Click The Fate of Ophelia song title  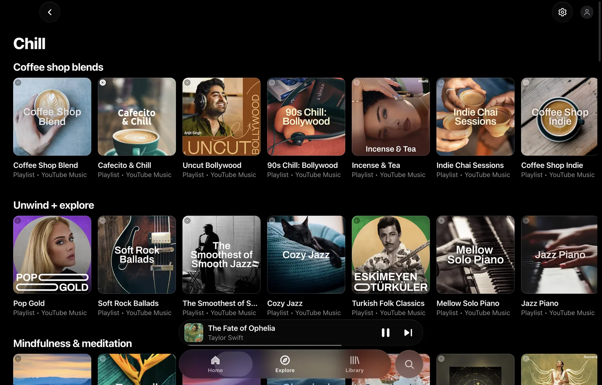(242, 328)
